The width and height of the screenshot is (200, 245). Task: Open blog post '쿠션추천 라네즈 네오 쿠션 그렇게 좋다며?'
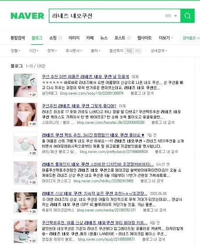(x=79, y=106)
